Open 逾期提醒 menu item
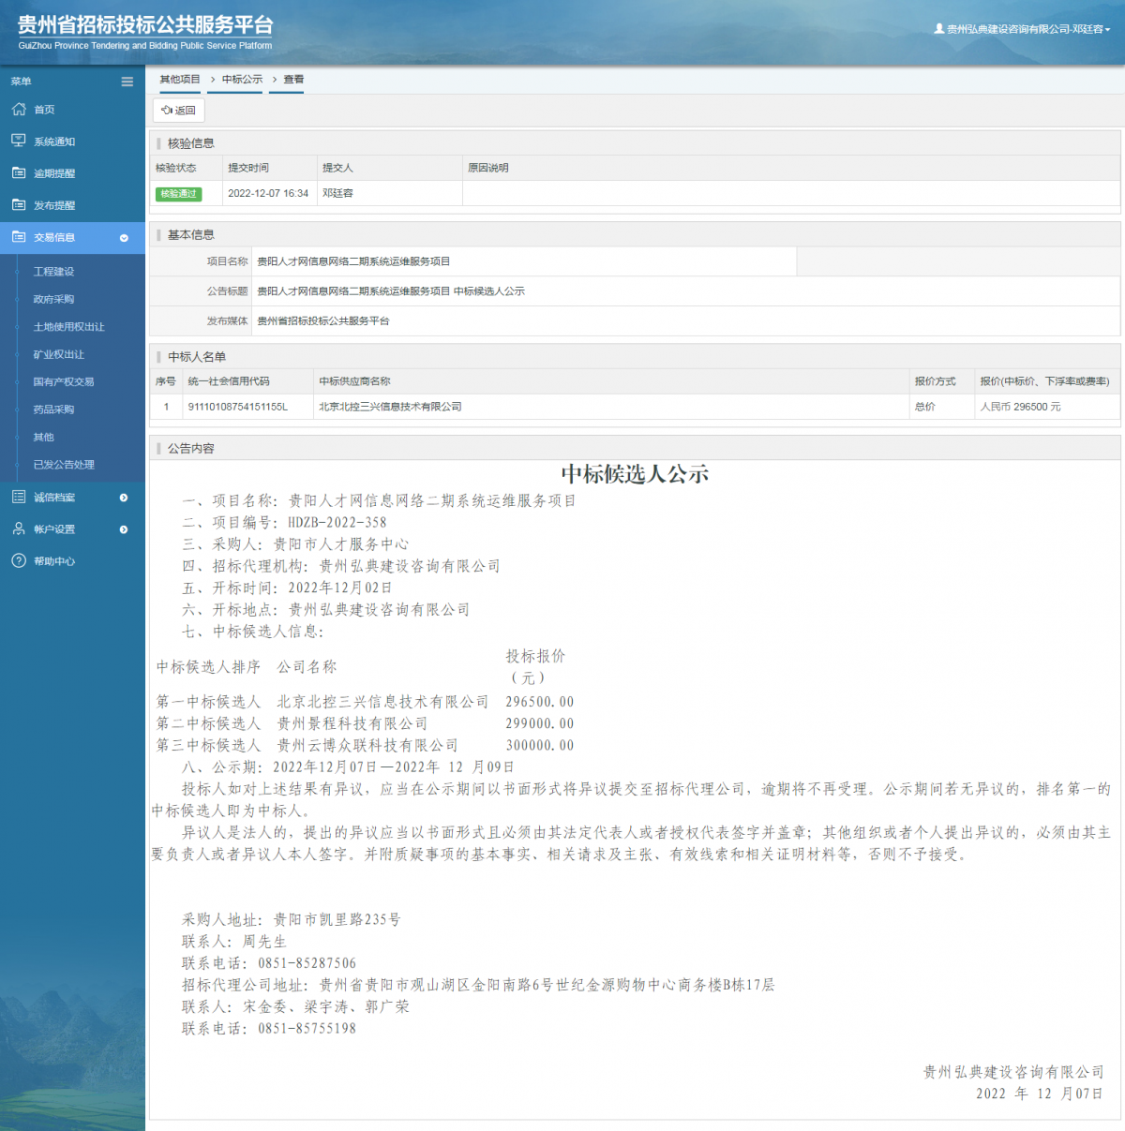1125x1131 pixels. point(54,173)
